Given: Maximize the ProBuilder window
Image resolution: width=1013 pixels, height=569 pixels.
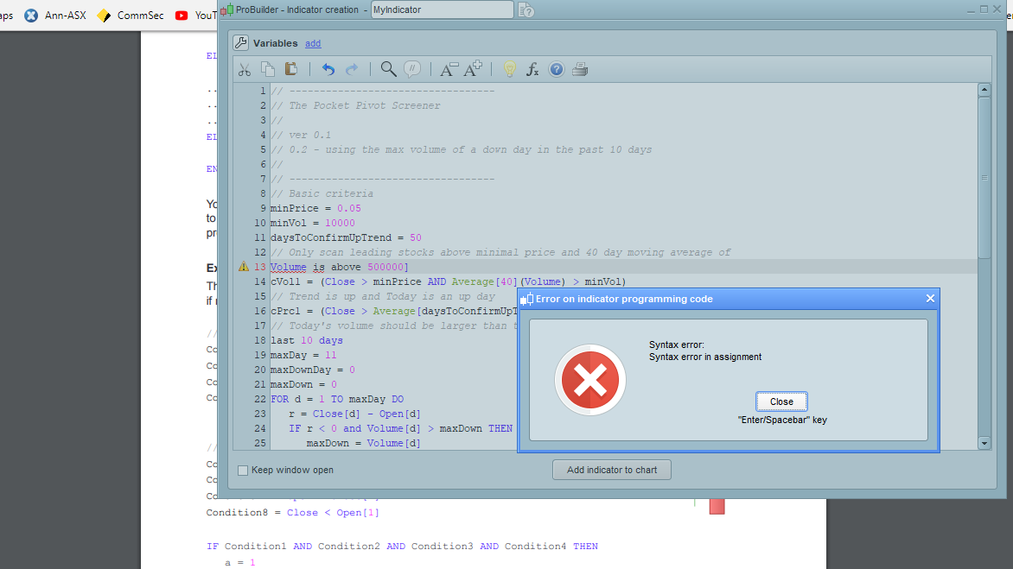Looking at the screenshot, I should click(984, 9).
